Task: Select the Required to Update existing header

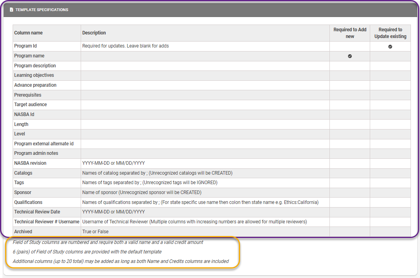Action: (x=390, y=33)
